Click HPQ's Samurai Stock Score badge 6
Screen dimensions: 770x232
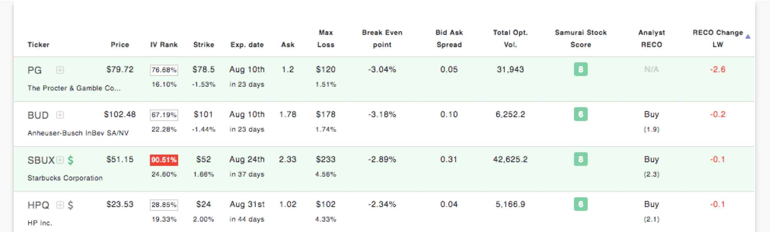pos(580,204)
